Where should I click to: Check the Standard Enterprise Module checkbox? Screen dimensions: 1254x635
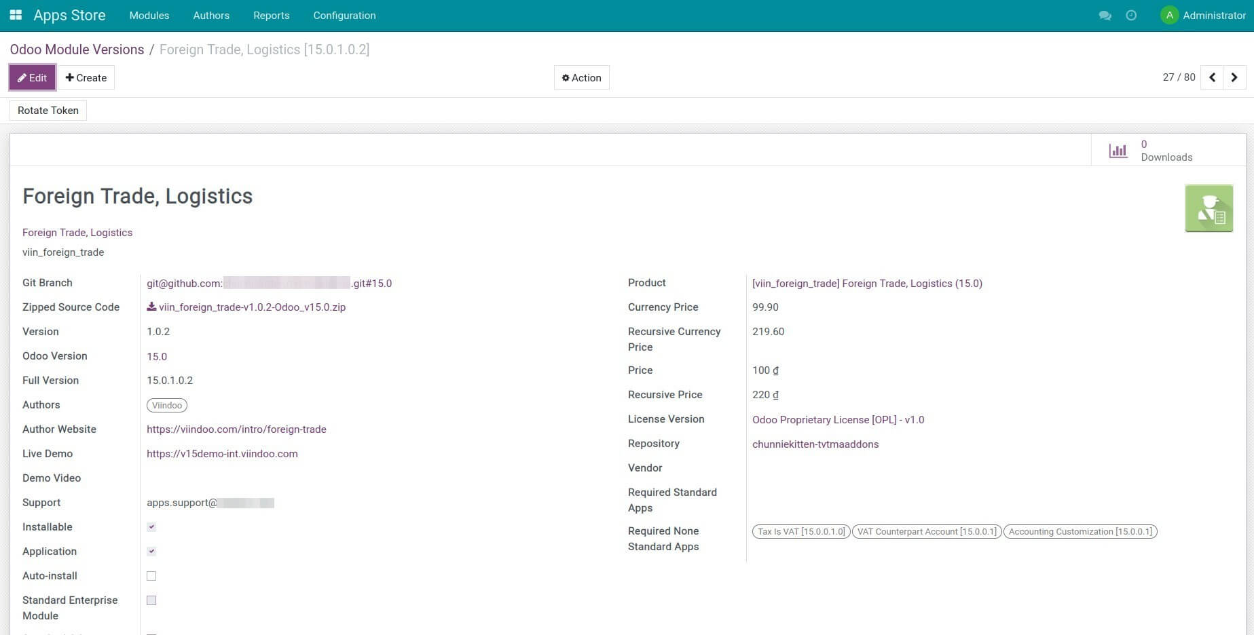pos(151,600)
